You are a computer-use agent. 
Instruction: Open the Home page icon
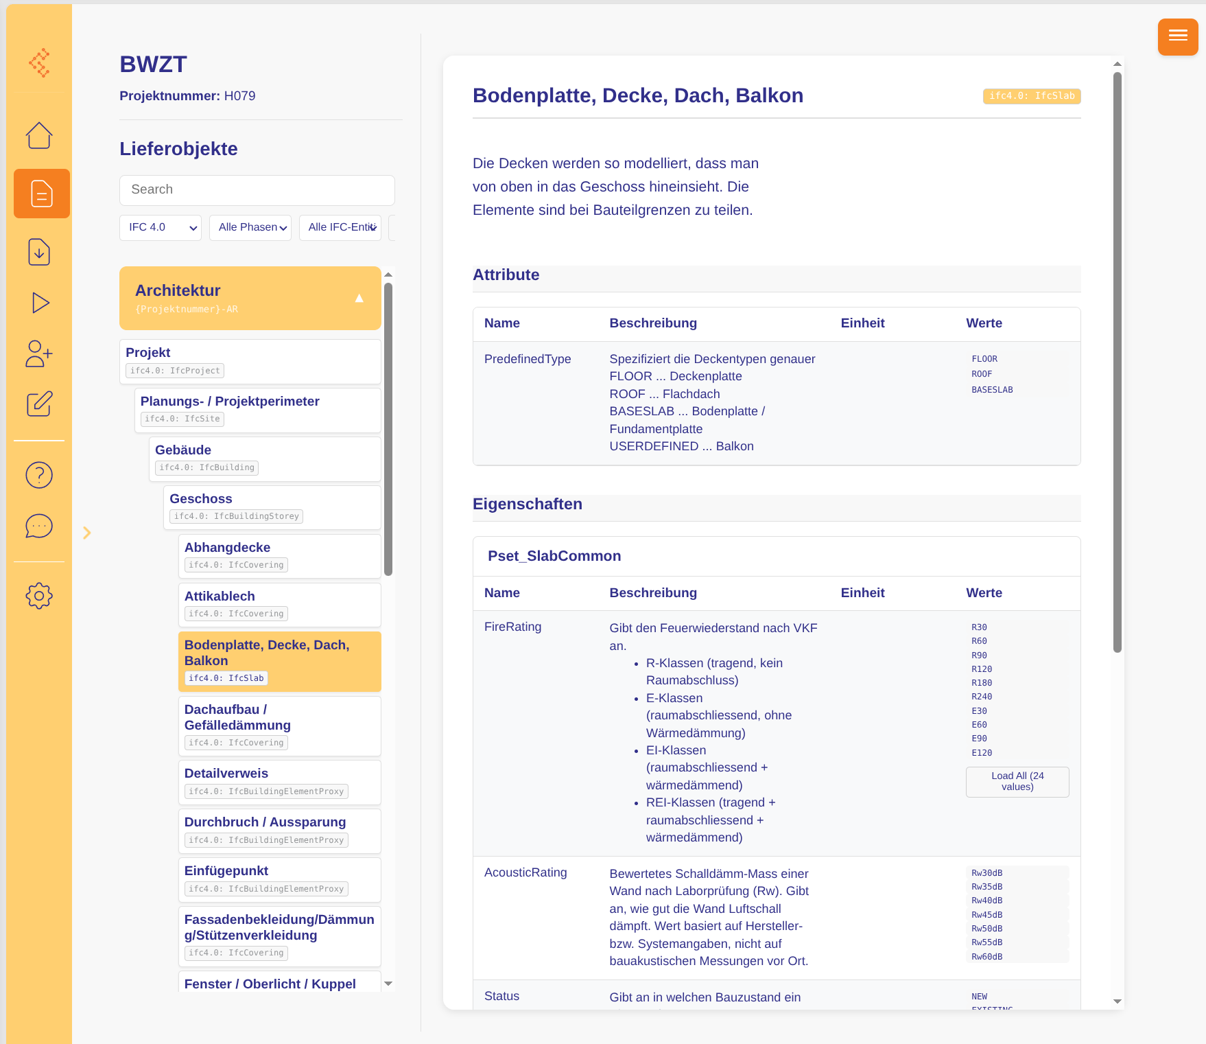39,135
